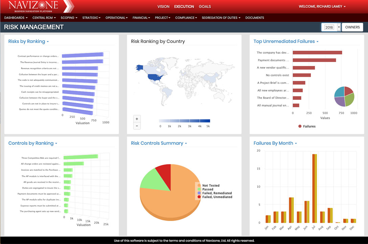The width and height of the screenshot is (368, 244).
Task: Open the Welcome, Richard Lamey user menu
Action: pyautogui.click(x=322, y=6)
